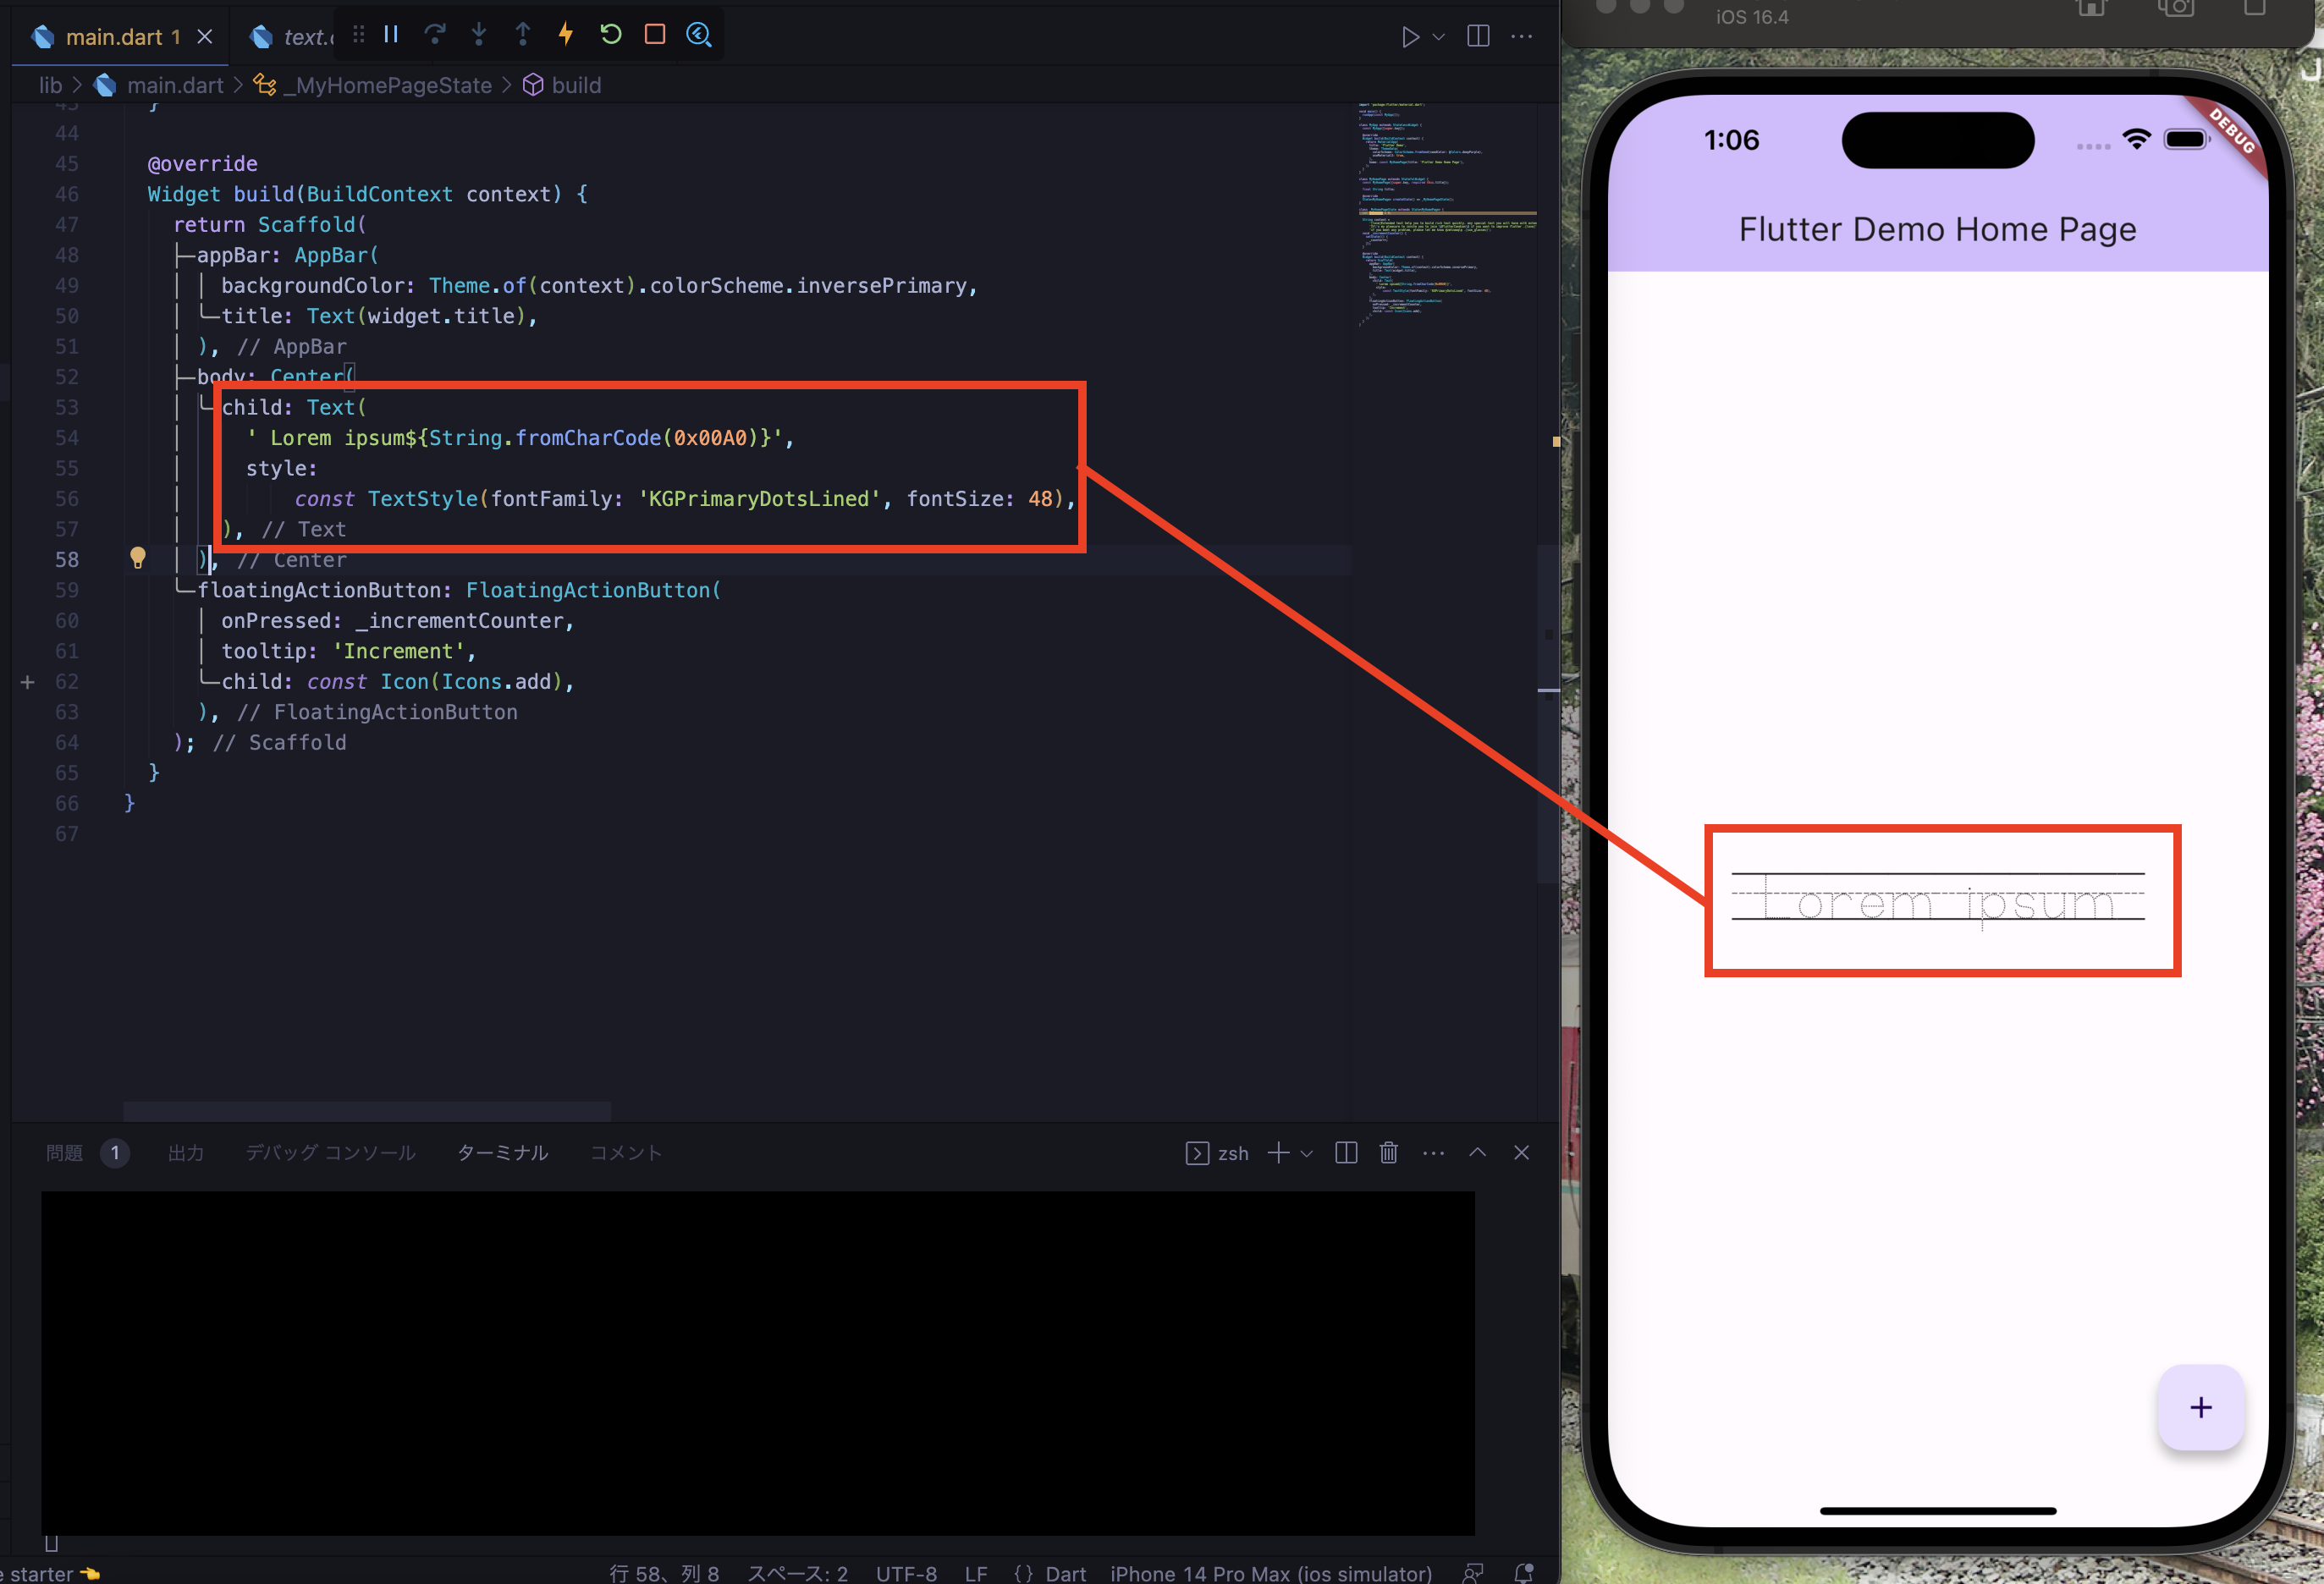Trigger a hot reload with the lightning icon
This screenshot has width=2324, height=1584.
point(566,34)
